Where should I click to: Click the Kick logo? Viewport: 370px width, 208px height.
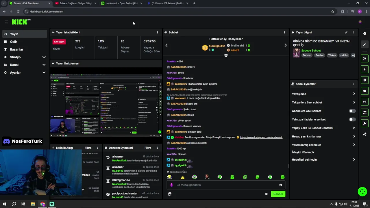click(x=21, y=22)
